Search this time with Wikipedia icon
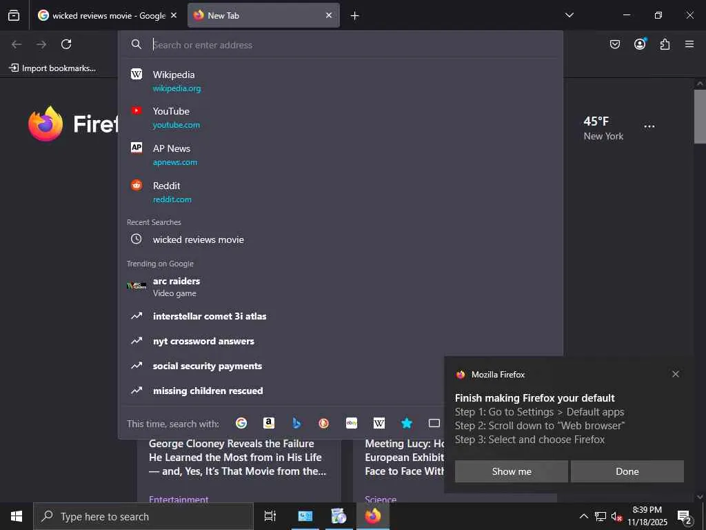 [379, 423]
